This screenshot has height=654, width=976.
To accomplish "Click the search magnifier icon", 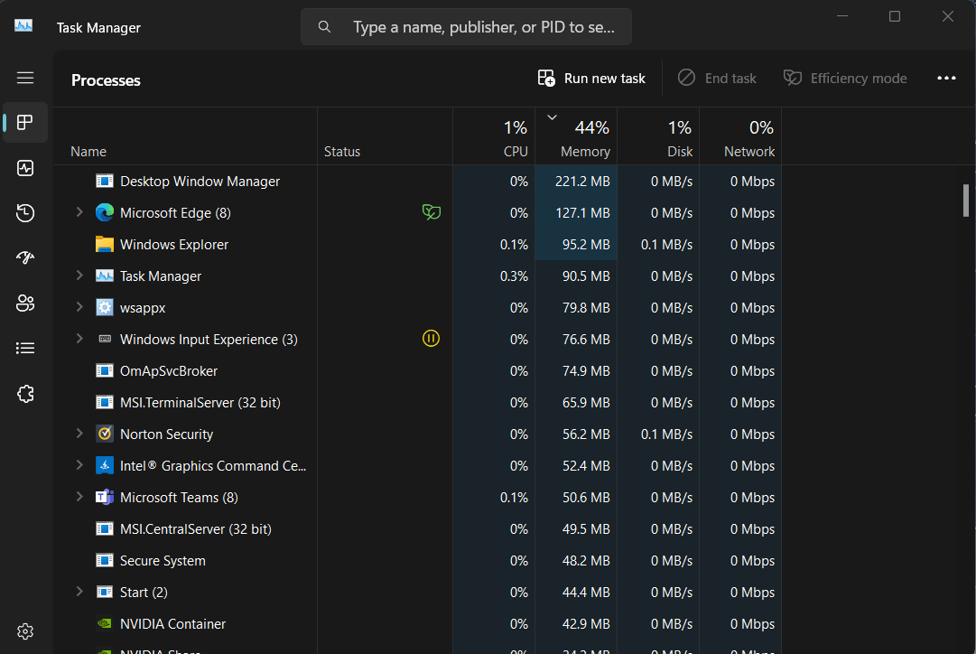I will 324,27.
